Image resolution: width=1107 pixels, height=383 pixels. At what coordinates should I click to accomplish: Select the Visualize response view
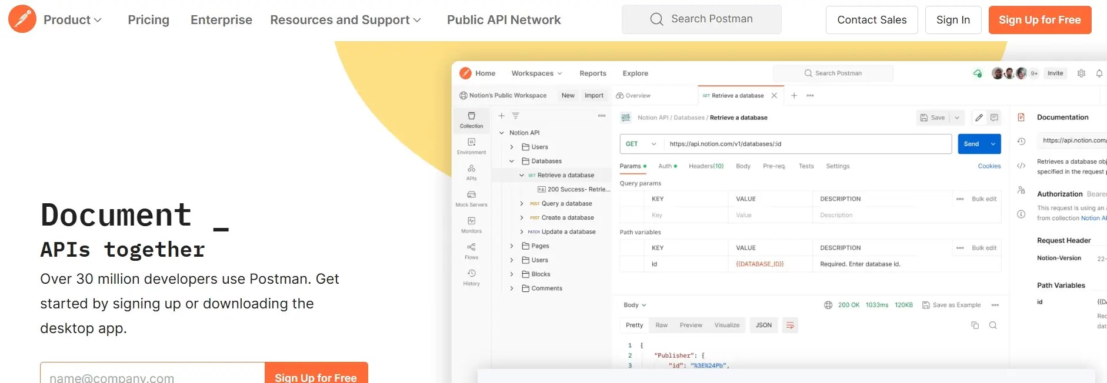(726, 325)
